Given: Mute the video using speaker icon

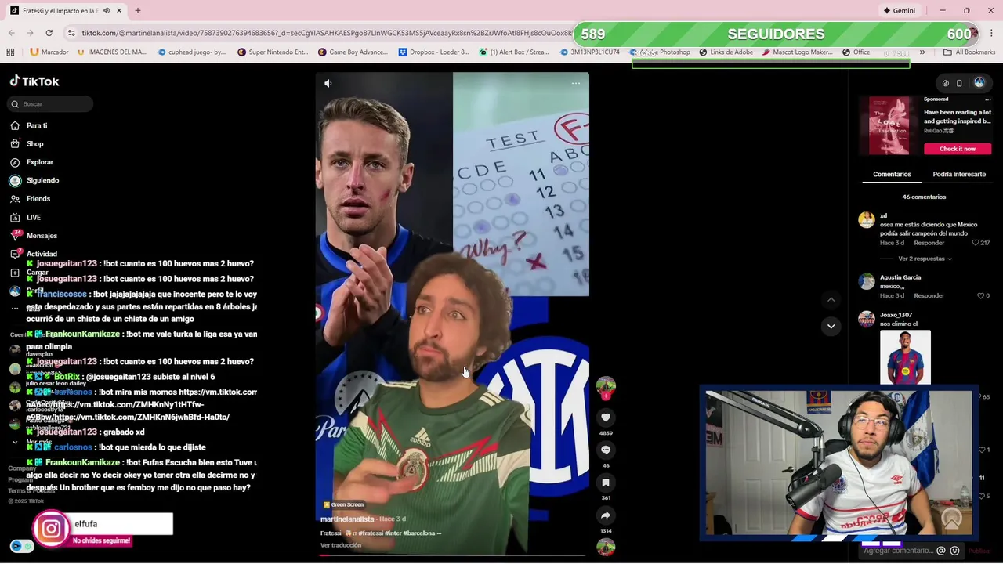Looking at the screenshot, I should tap(328, 83).
